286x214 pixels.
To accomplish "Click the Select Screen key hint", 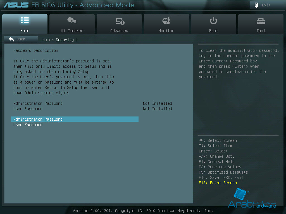I will [x=218, y=140].
